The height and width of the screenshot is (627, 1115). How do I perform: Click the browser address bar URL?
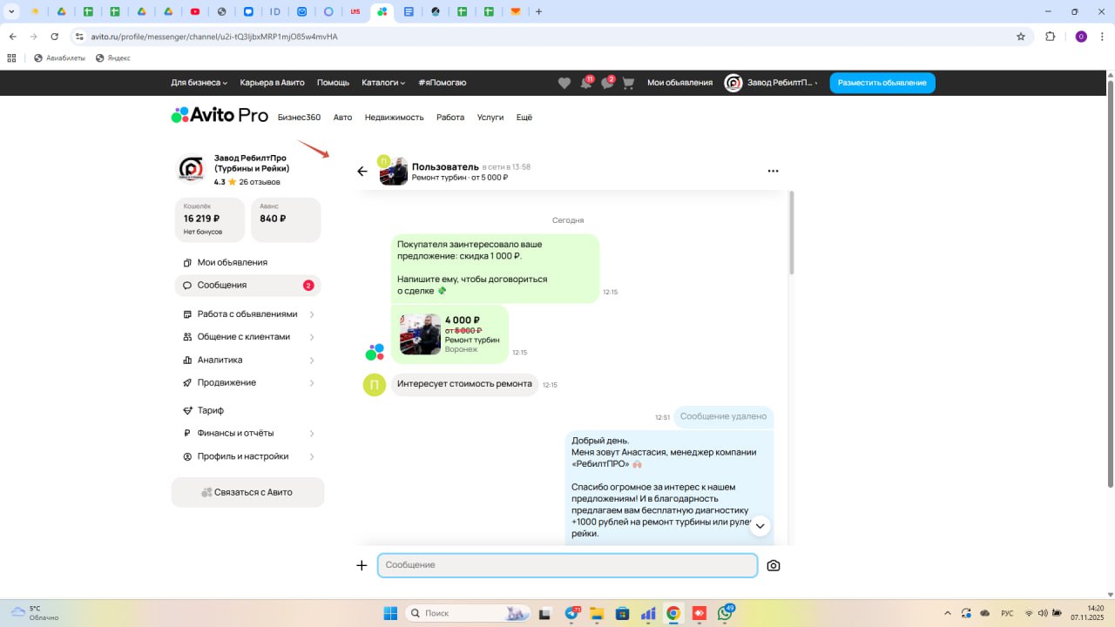[x=213, y=37]
